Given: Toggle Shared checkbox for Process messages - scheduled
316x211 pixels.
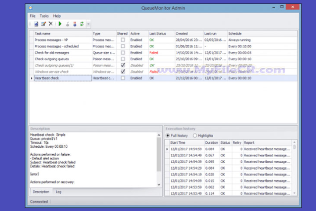Looking at the screenshot, I should click(x=123, y=46).
